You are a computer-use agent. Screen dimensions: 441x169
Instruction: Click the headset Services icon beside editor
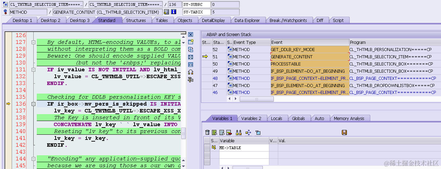[x=191, y=72]
